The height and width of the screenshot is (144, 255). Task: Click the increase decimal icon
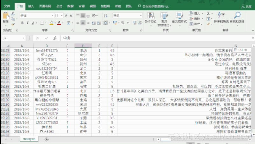click(x=135, y=23)
